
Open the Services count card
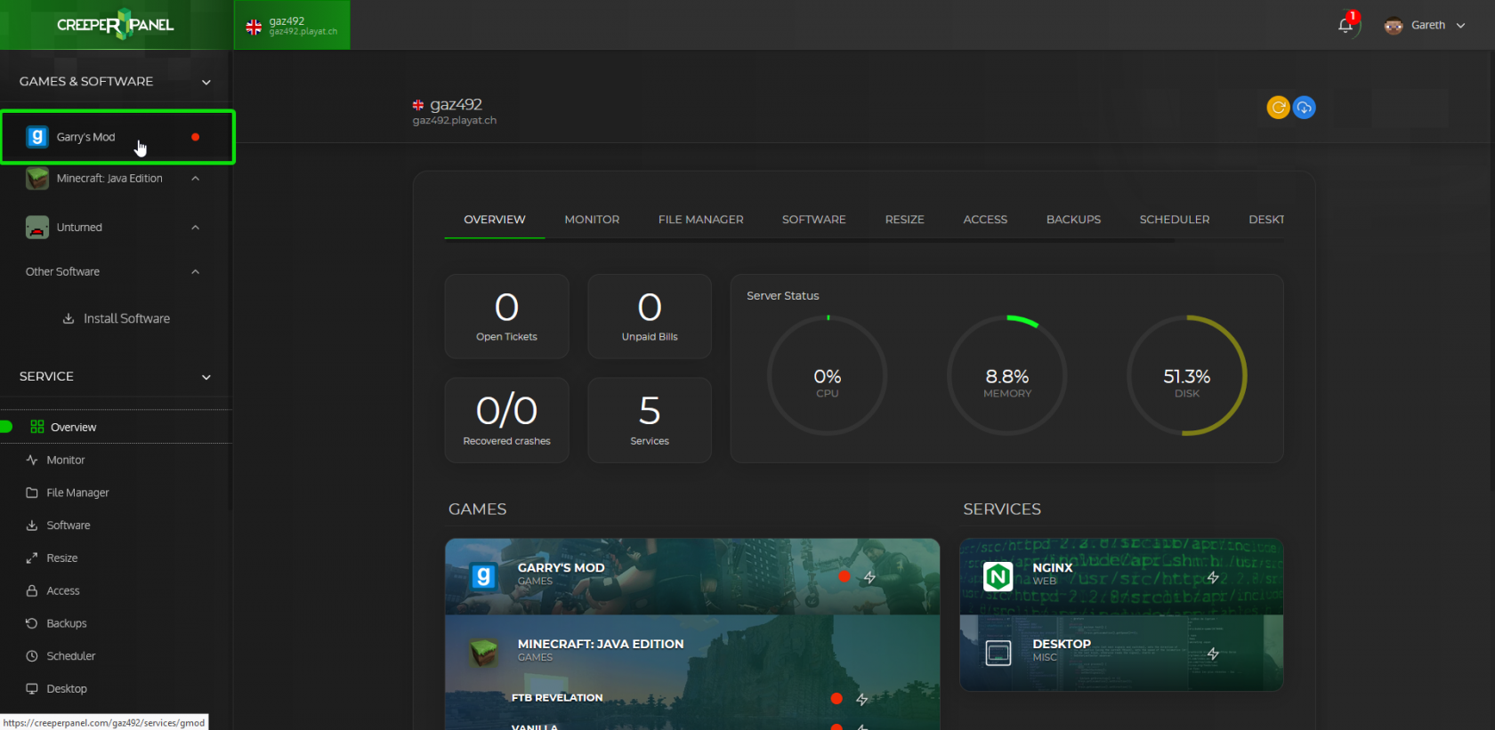[650, 420]
